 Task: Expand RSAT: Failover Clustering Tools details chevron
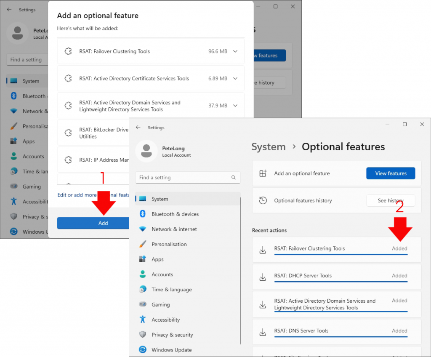click(235, 51)
